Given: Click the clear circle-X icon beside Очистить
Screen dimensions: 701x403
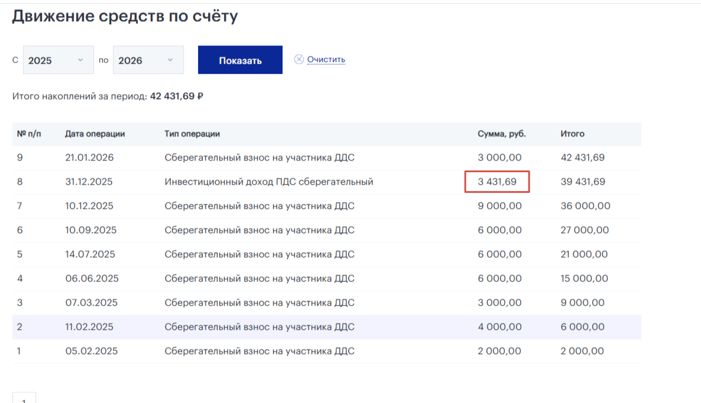Looking at the screenshot, I should [300, 59].
